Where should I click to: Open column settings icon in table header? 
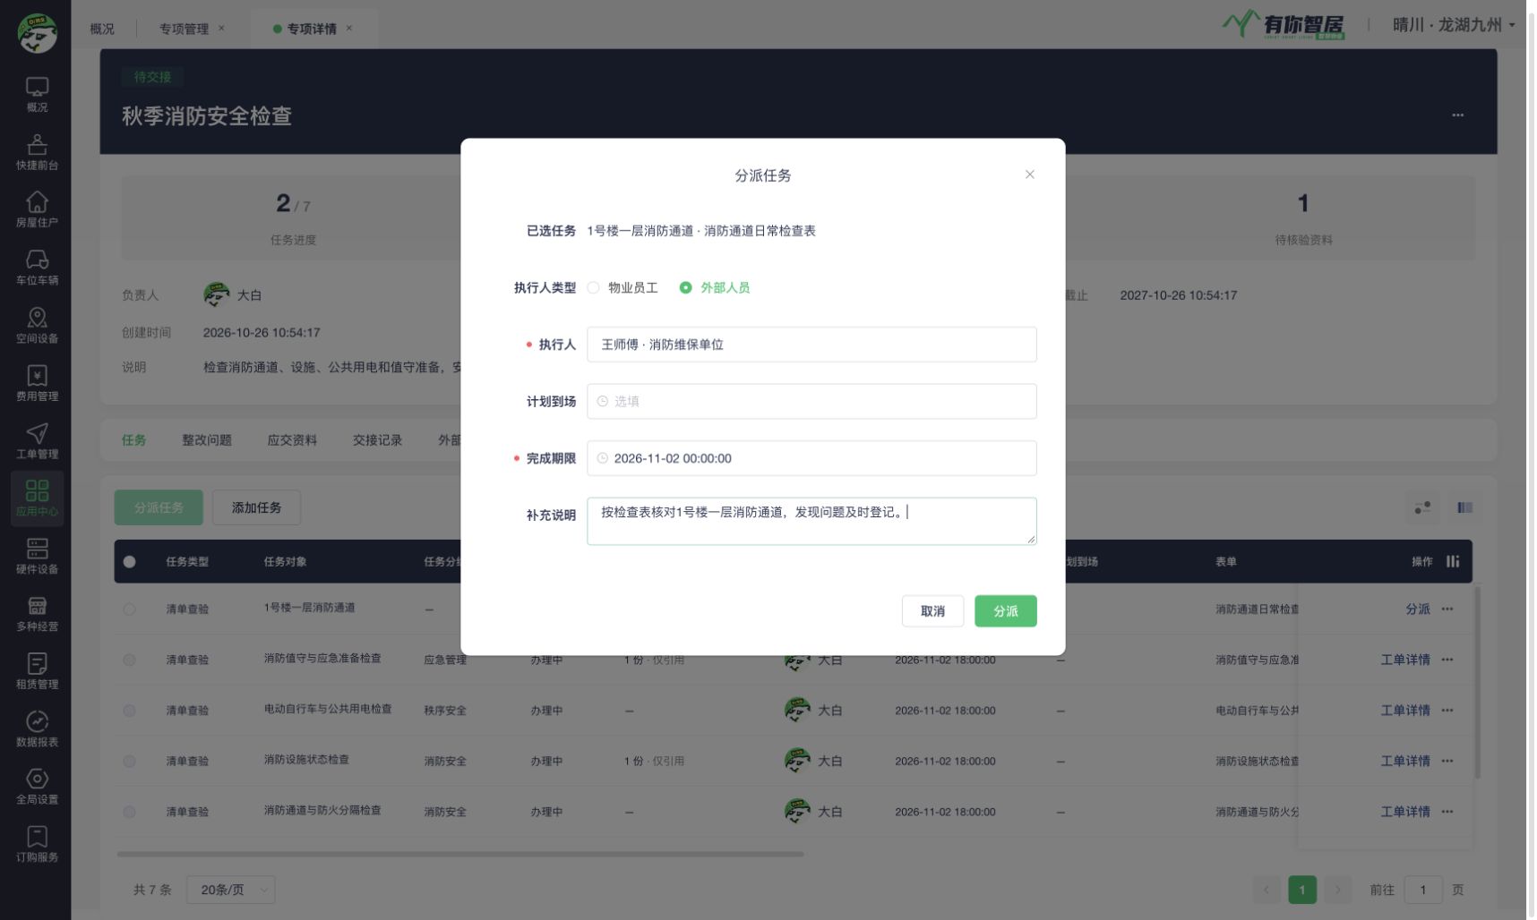1452,561
